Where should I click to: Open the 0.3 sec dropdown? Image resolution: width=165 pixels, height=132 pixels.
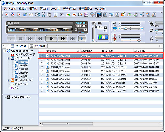tap(105, 27)
